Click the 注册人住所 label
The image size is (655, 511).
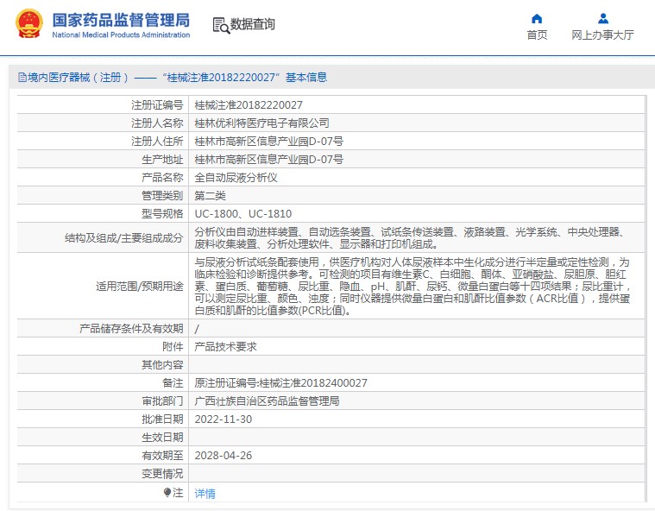157,142
